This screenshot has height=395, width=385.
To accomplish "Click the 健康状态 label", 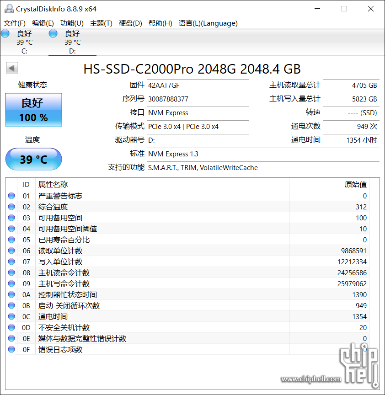I will 32,85.
